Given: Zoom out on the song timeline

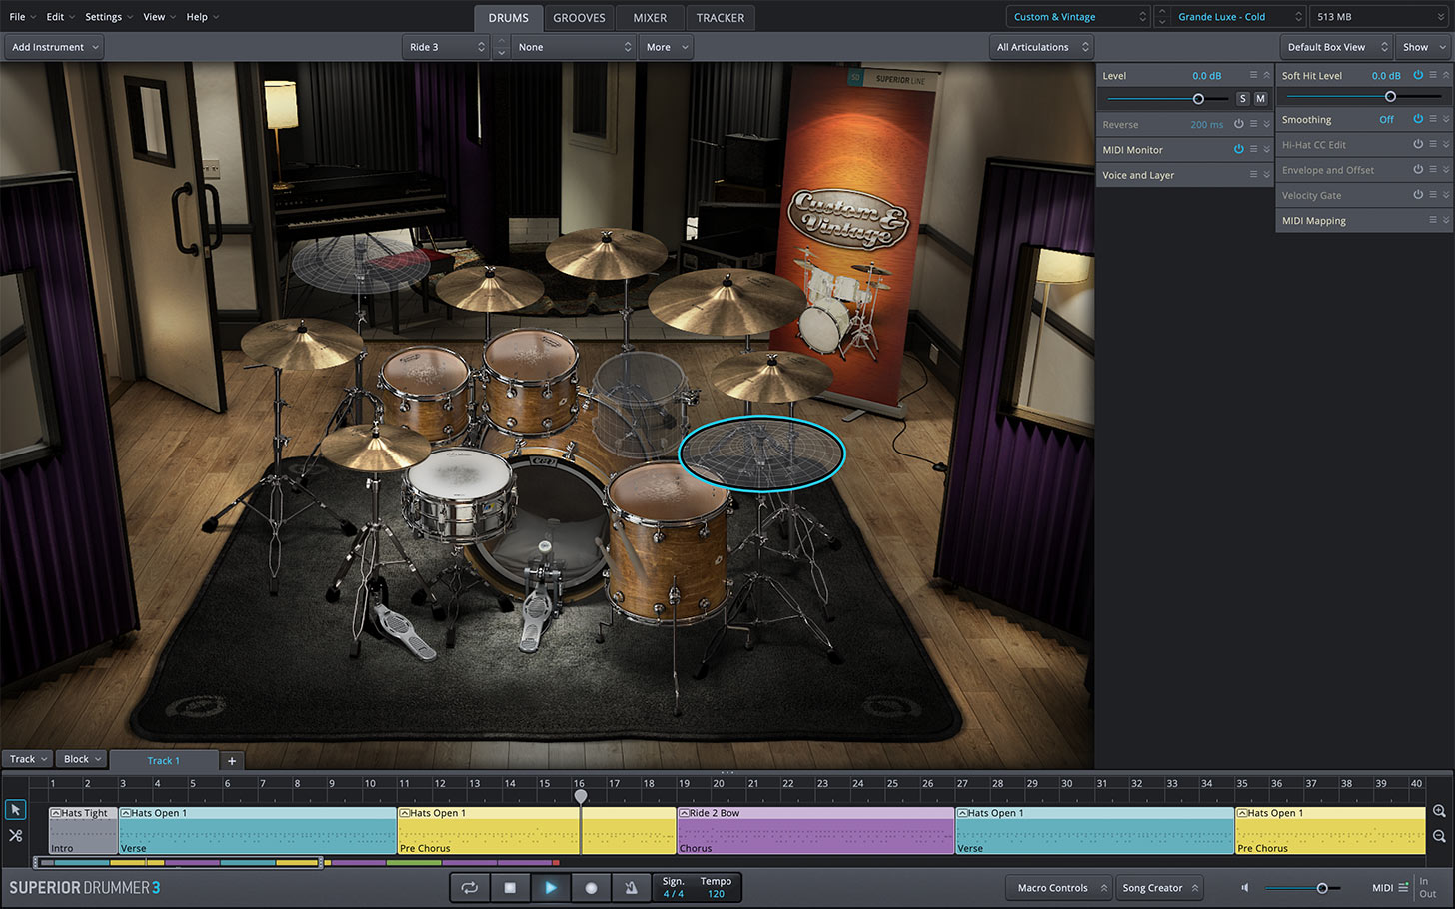Looking at the screenshot, I should [x=1439, y=836].
